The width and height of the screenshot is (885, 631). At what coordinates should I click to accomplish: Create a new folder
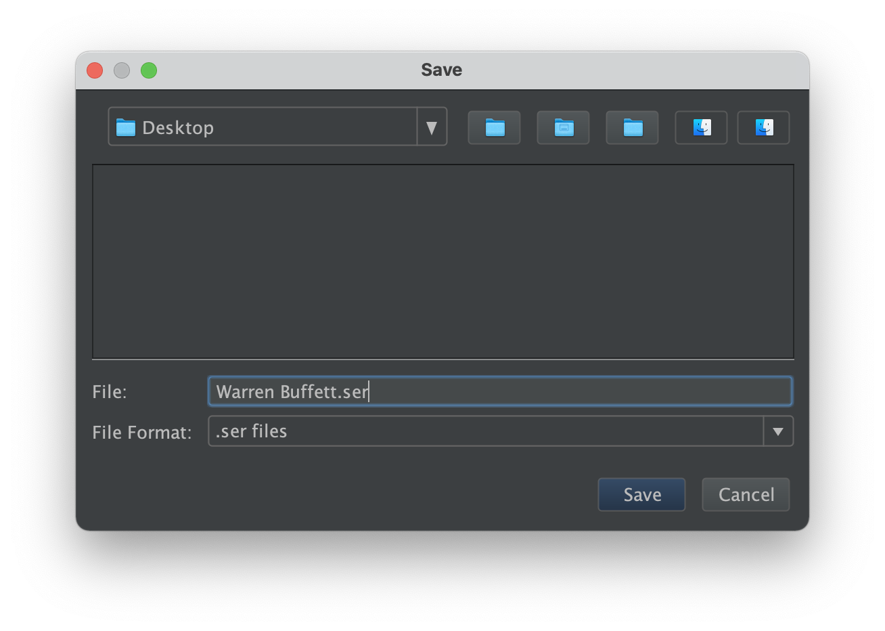point(632,127)
